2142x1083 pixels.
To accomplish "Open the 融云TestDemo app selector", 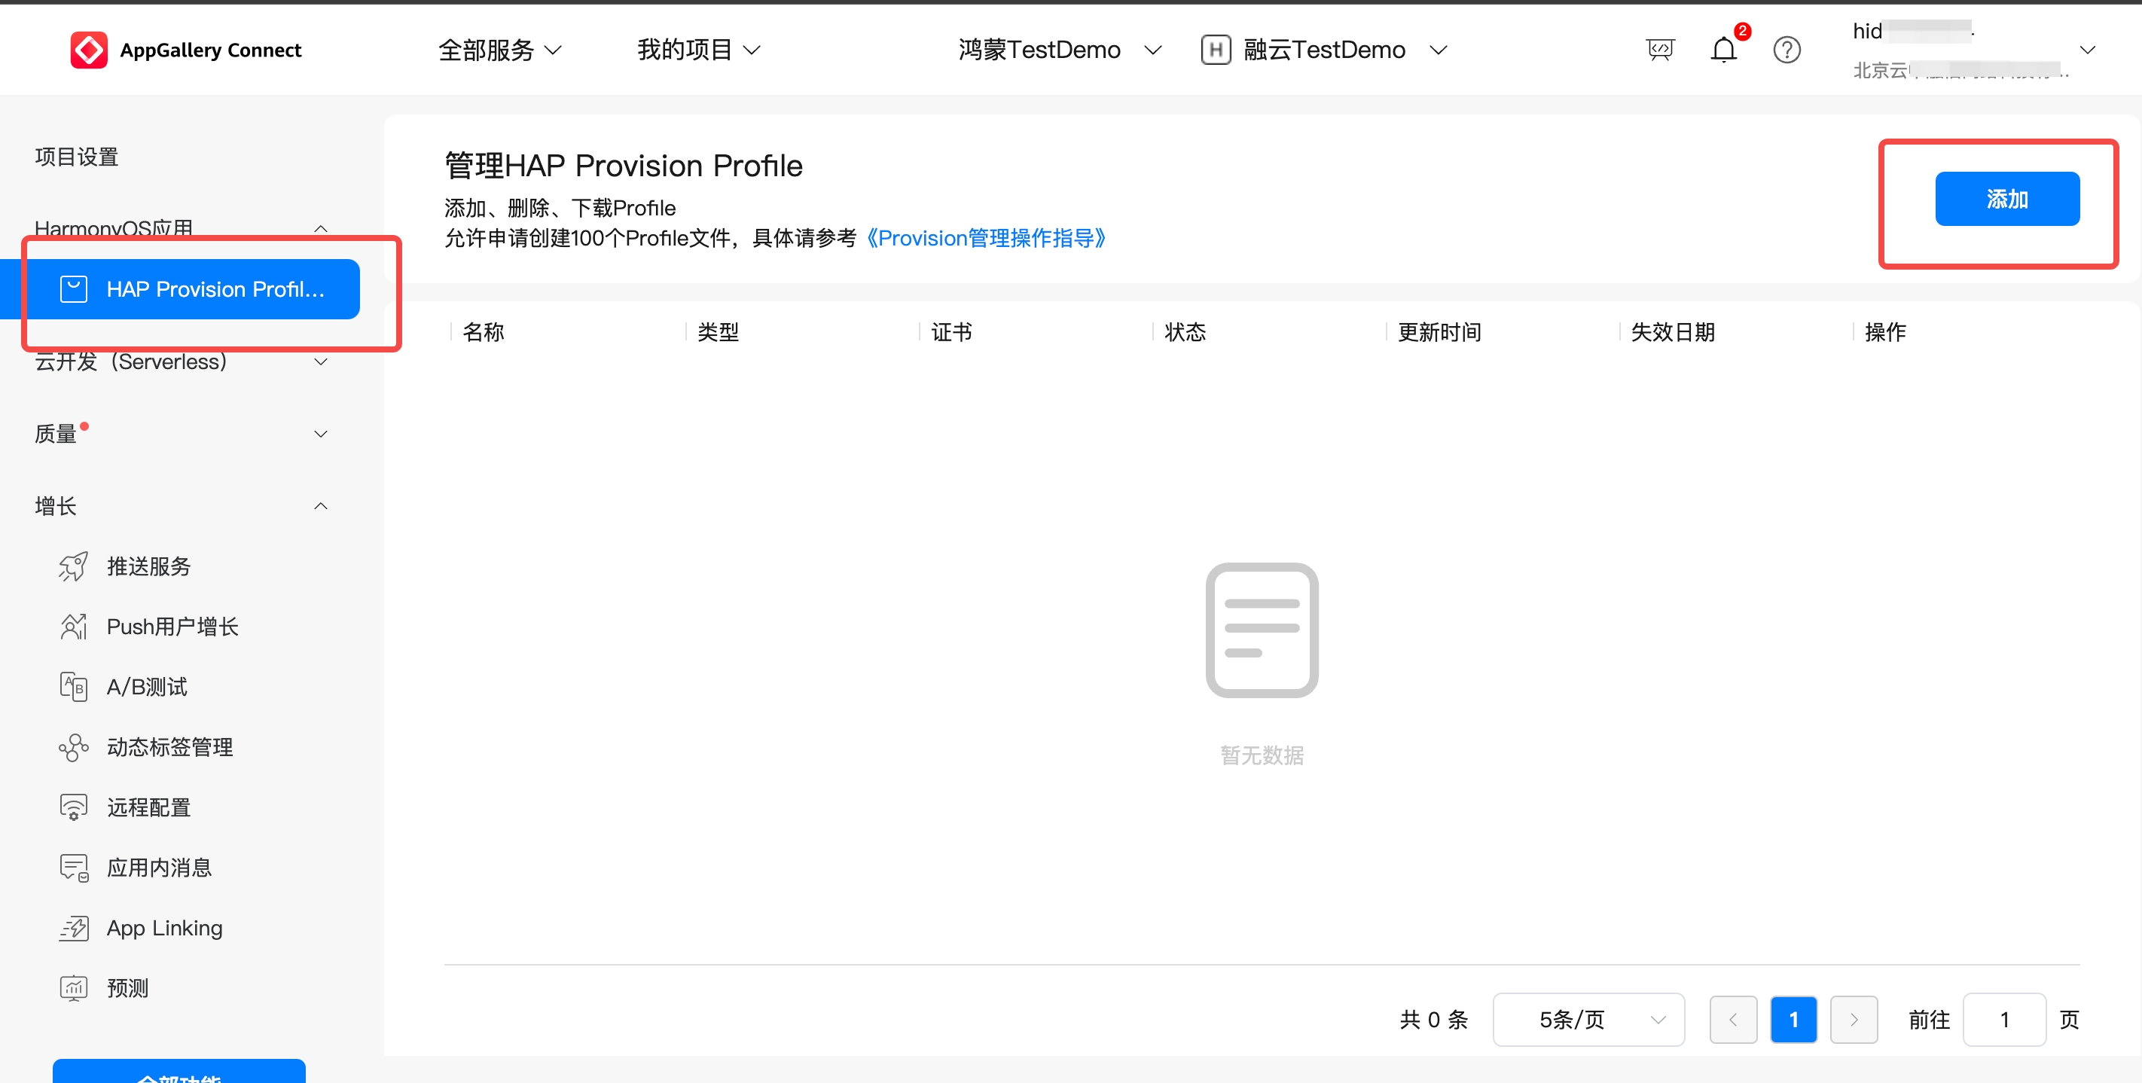I will 1344,50.
